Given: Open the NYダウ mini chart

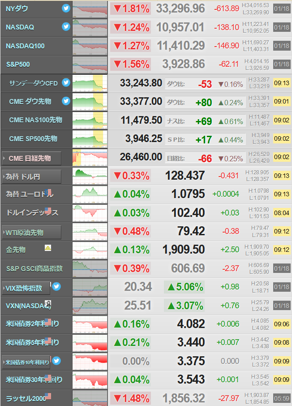Looking at the screenshot, I should pyautogui.click(x=90, y=9).
